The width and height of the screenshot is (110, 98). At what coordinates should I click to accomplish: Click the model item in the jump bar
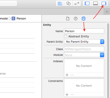pyautogui.click(x=4, y=18)
